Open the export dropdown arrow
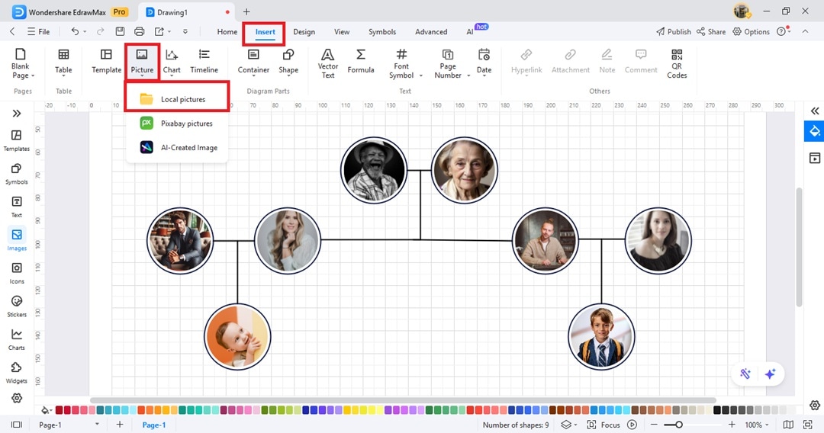This screenshot has height=433, width=824. (x=169, y=31)
